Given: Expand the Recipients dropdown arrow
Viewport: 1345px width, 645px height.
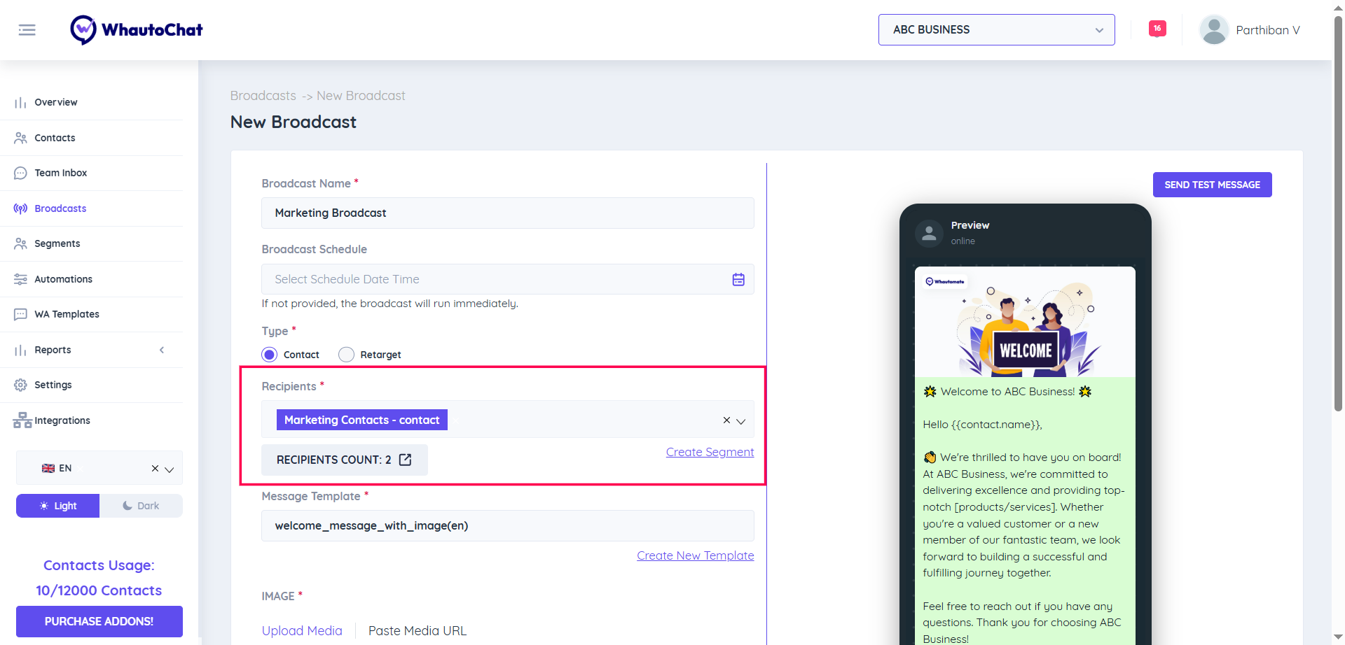Looking at the screenshot, I should [x=741, y=421].
